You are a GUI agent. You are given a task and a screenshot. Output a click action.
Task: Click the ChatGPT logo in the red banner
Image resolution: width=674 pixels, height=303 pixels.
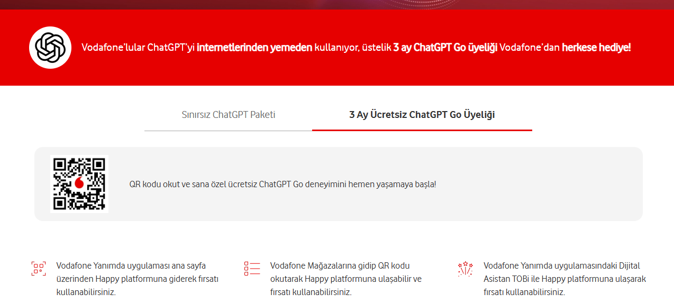(x=50, y=48)
